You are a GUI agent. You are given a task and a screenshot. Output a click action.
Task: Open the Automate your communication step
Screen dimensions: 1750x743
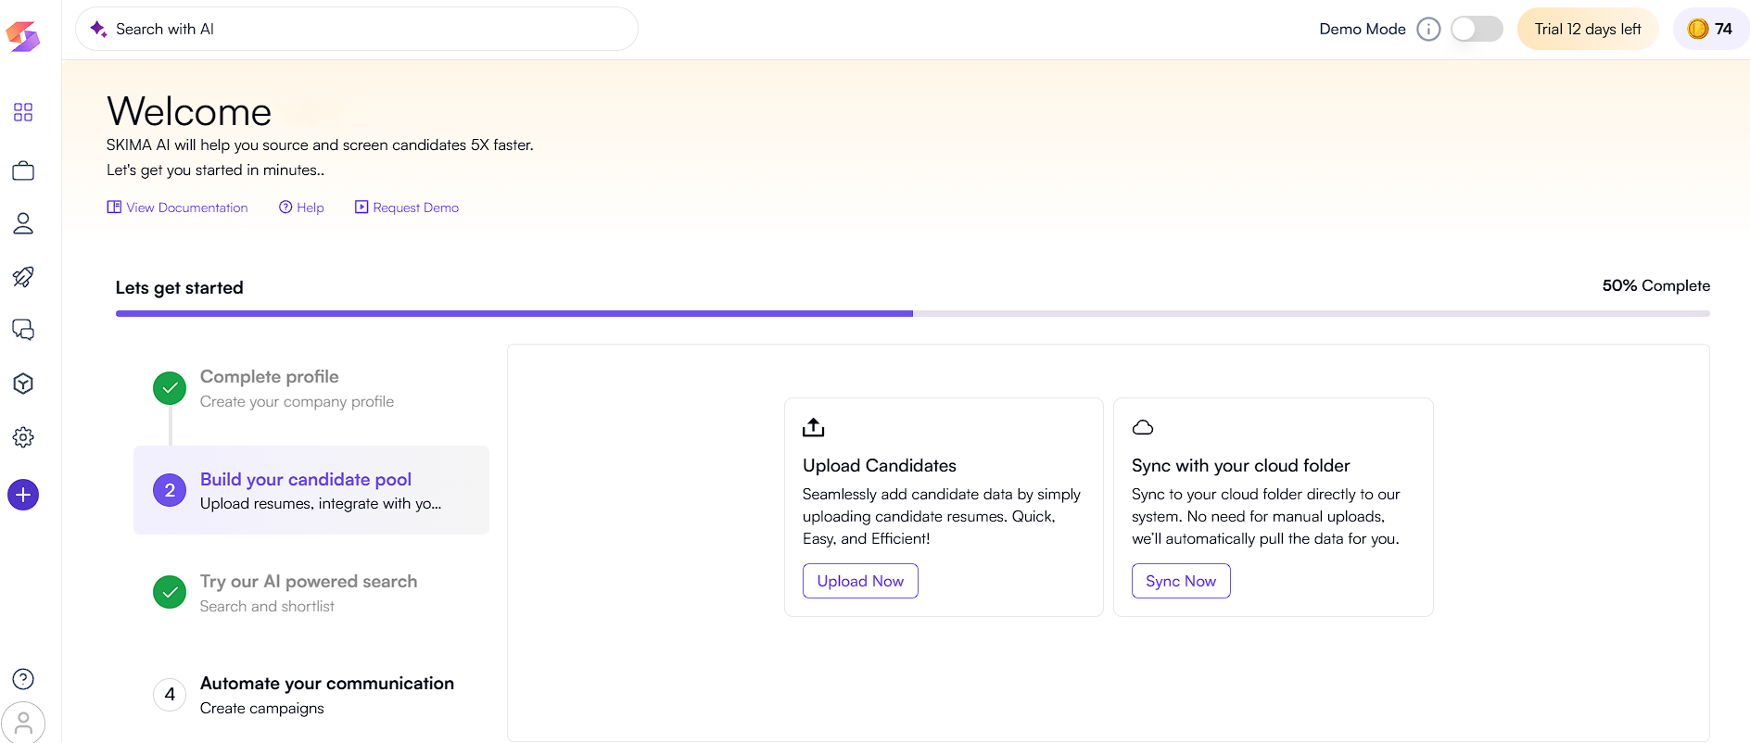tap(326, 694)
